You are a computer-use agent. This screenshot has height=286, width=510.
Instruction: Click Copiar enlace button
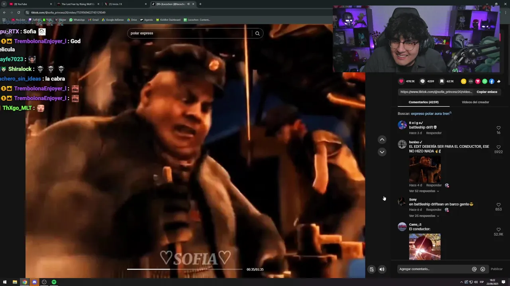point(487,92)
